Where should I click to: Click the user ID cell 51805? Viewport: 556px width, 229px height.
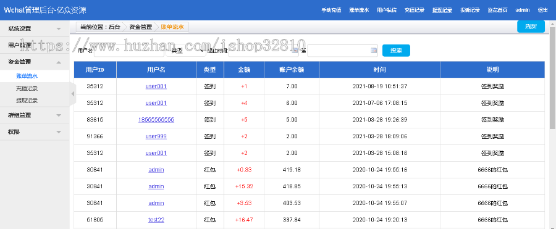coord(95,220)
